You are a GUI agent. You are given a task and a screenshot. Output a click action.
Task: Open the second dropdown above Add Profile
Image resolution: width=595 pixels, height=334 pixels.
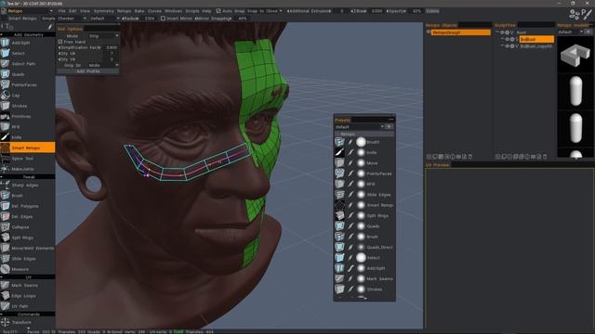[103, 65]
